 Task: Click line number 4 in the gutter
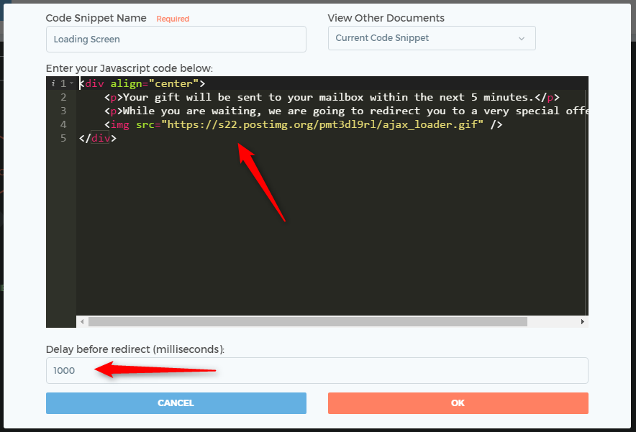63,124
